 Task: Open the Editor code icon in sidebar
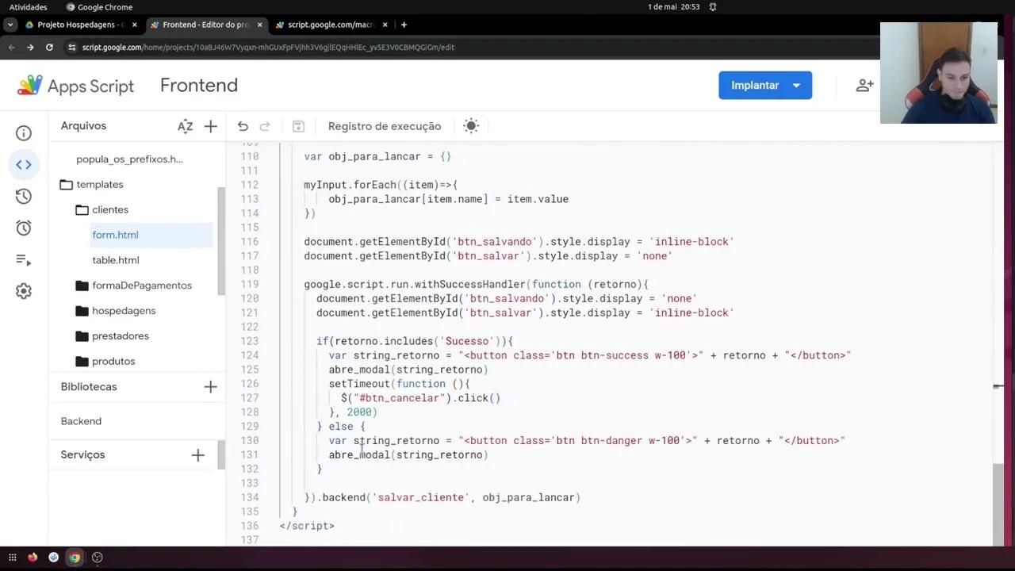tap(24, 165)
